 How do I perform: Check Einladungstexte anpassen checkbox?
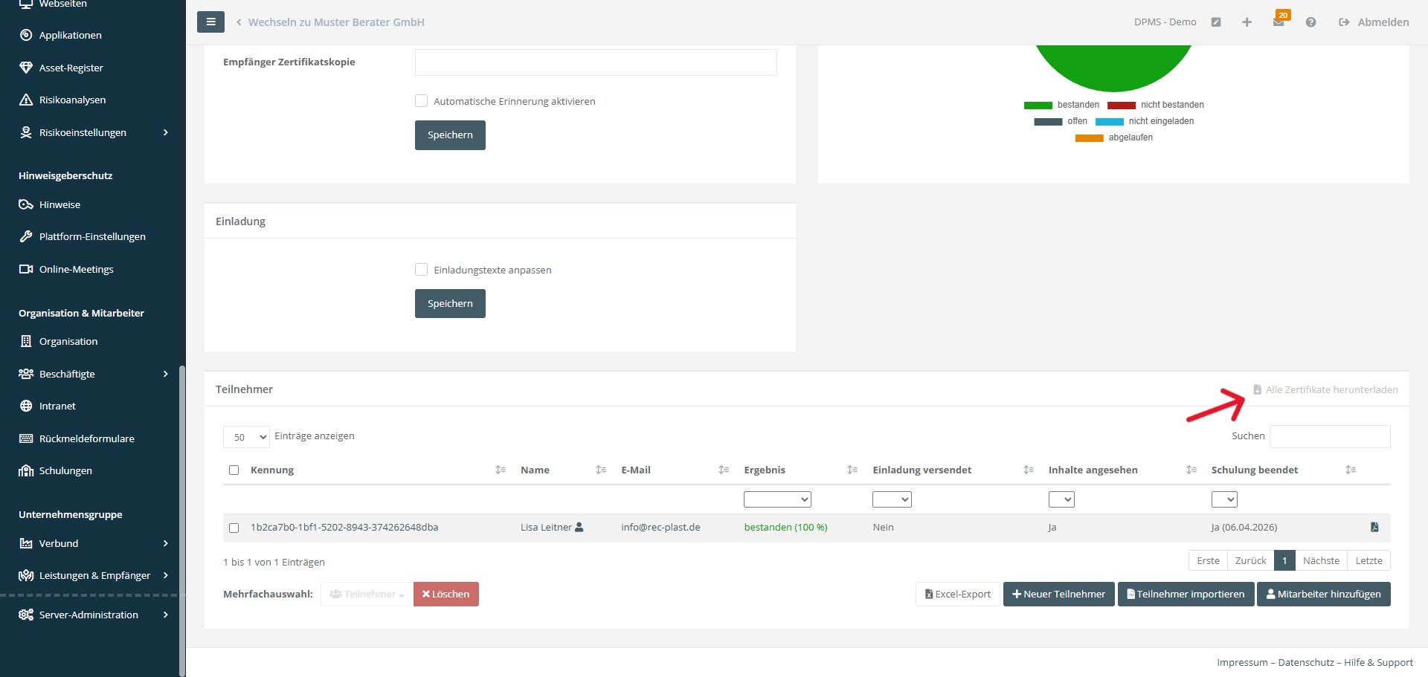pos(421,270)
